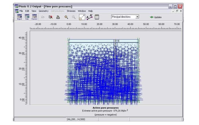199x125 pixels.
Task: Open the table view icon
Action: click(x=97, y=17)
